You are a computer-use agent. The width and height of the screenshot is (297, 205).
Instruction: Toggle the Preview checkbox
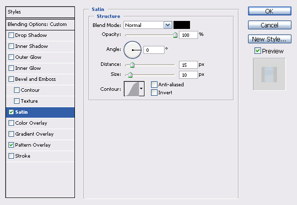pyautogui.click(x=257, y=51)
